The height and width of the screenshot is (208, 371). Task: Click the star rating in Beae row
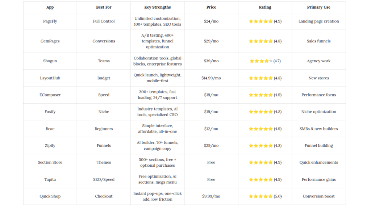click(260, 129)
